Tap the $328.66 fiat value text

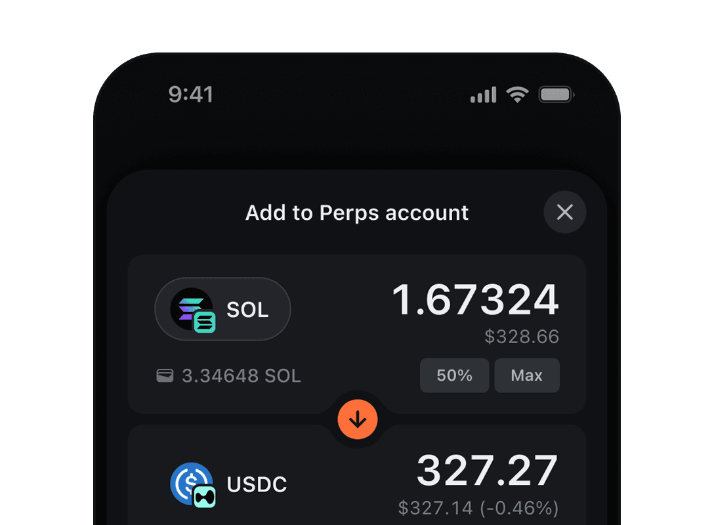pos(522,337)
